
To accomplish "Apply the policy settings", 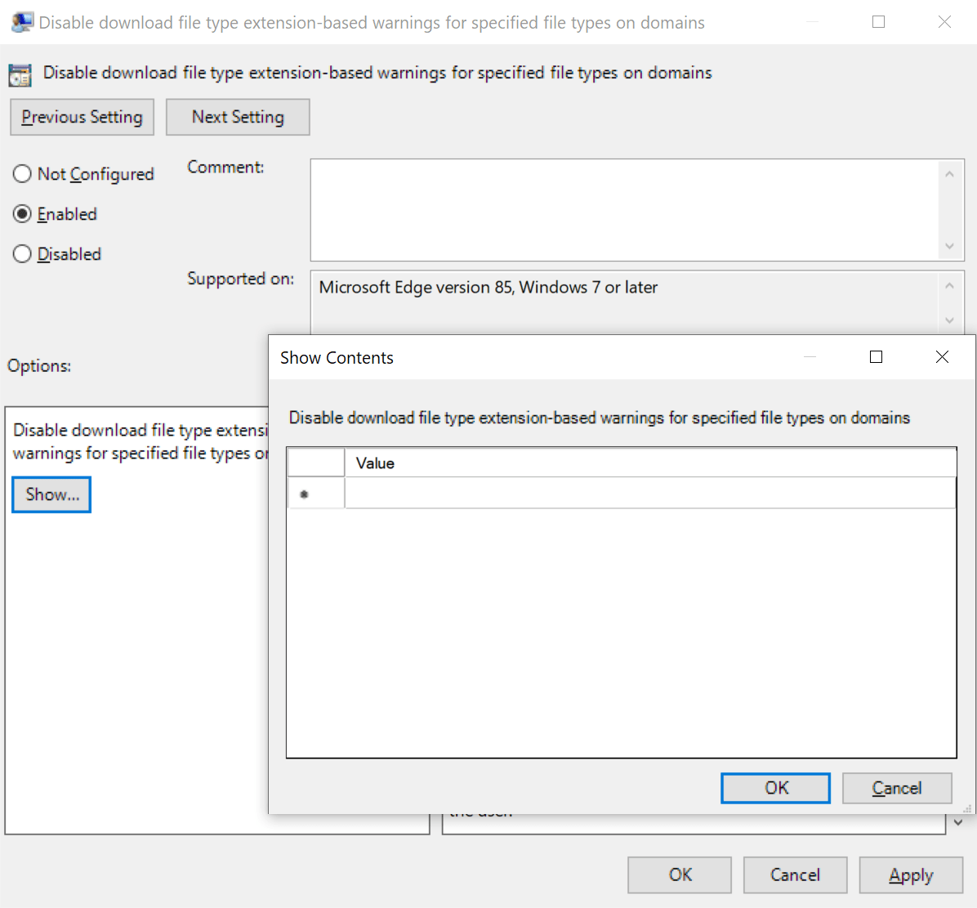I will [912, 875].
